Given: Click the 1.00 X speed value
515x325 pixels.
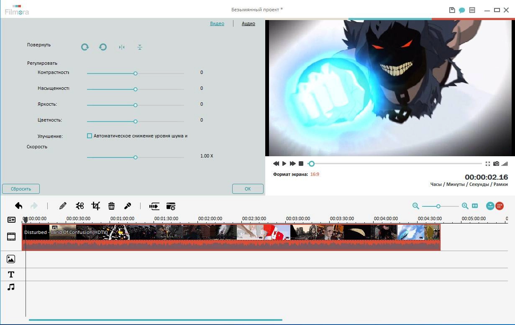Looking at the screenshot, I should tap(207, 156).
